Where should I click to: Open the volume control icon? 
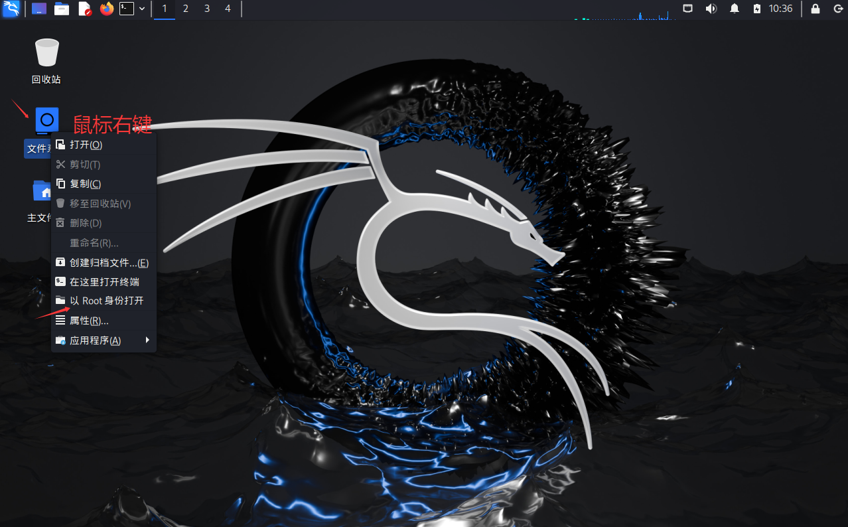pyautogui.click(x=711, y=9)
